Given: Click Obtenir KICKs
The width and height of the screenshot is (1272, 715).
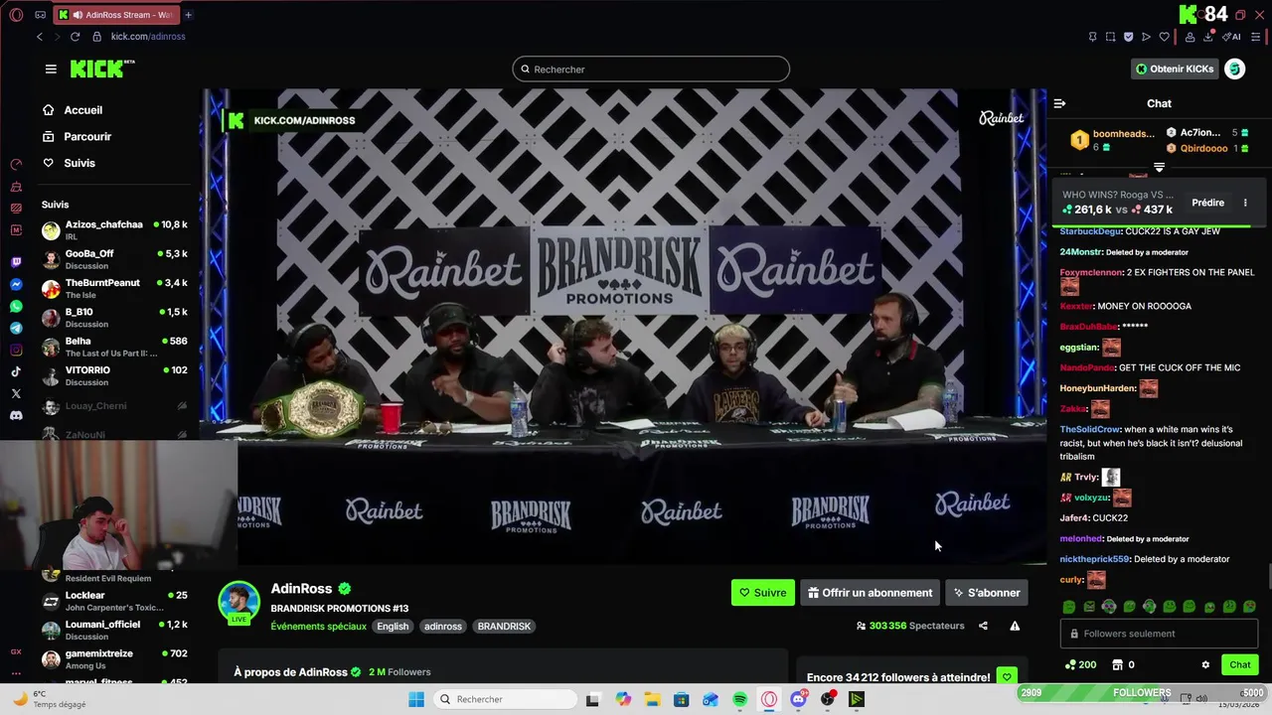Looking at the screenshot, I should click(x=1175, y=69).
